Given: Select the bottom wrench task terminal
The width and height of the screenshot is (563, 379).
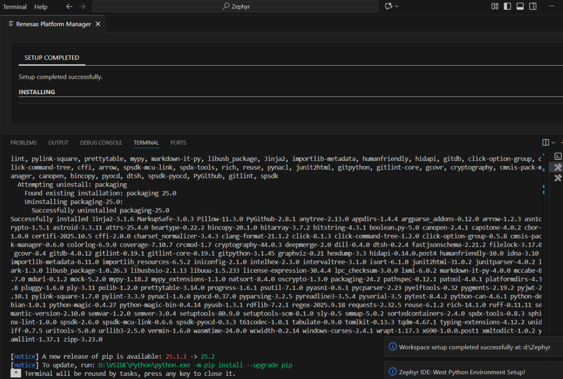Looking at the screenshot, I should tap(557, 178).
